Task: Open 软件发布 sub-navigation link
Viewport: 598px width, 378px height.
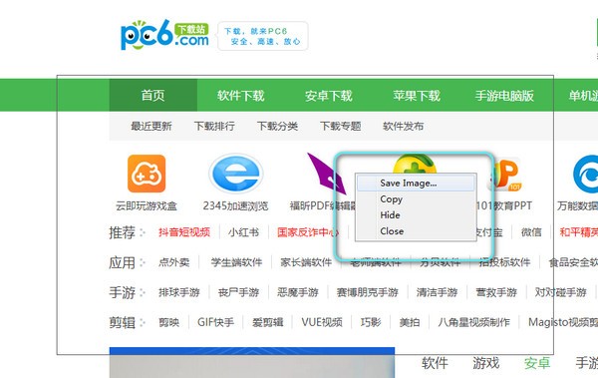Action: pos(403,126)
